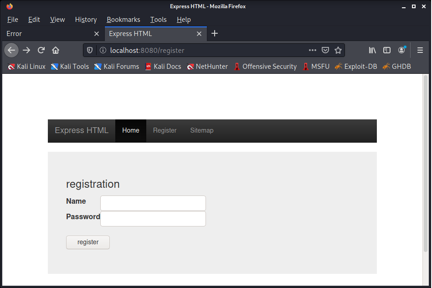Image resolution: width=432 pixels, height=288 pixels.
Task: Maximize the Firefox window
Action: click(x=413, y=6)
